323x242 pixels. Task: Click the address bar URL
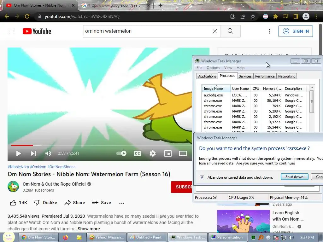point(82,16)
